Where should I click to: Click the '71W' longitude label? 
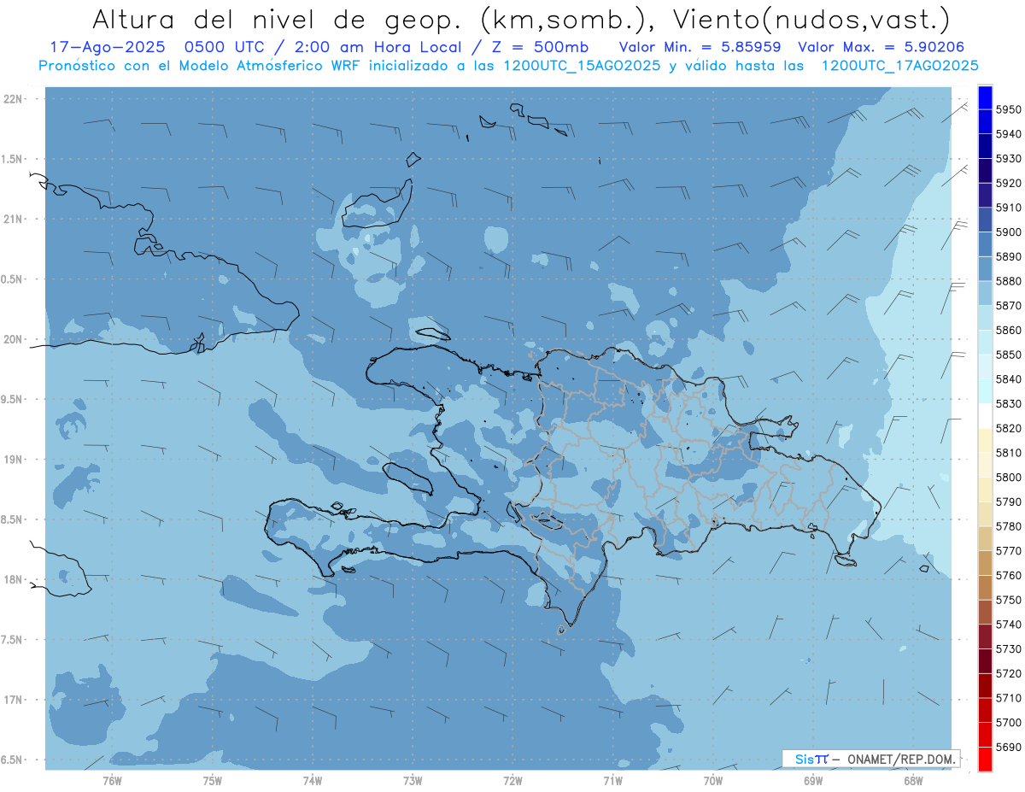pyautogui.click(x=612, y=781)
